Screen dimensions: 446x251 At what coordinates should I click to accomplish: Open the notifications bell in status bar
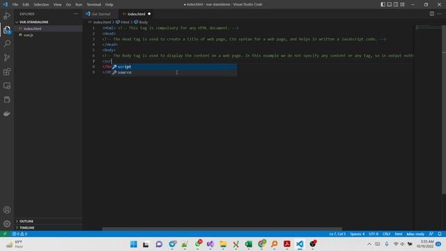pyautogui.click(x=440, y=234)
